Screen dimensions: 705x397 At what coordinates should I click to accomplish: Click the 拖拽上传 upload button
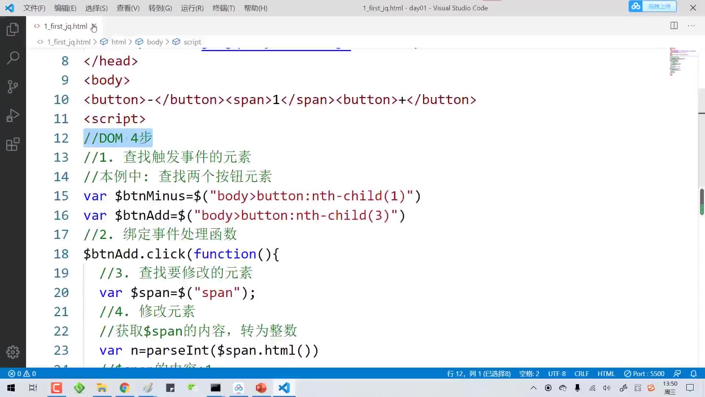[x=659, y=6]
